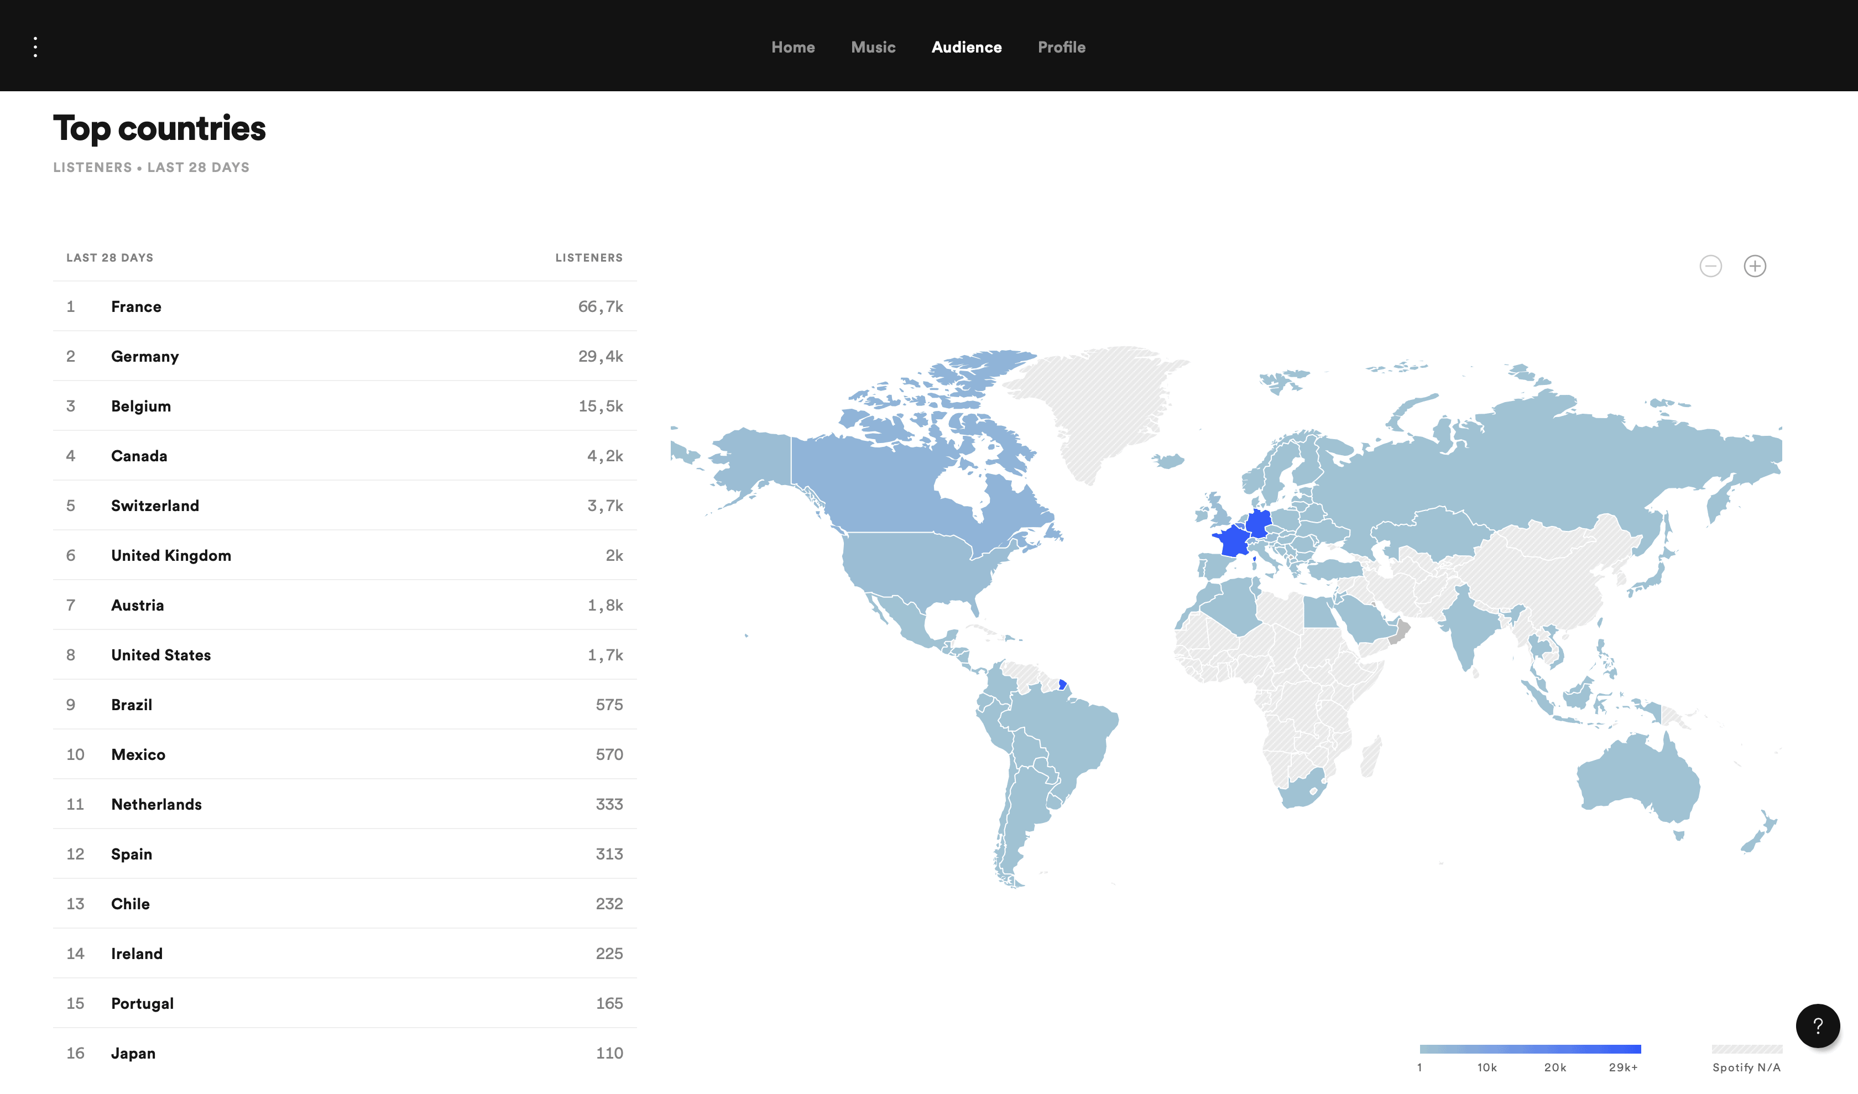Click the LISTENERS column header

588,257
